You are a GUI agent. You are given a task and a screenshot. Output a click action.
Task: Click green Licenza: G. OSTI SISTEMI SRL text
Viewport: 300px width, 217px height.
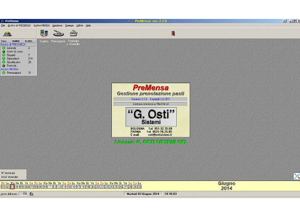tap(151, 142)
